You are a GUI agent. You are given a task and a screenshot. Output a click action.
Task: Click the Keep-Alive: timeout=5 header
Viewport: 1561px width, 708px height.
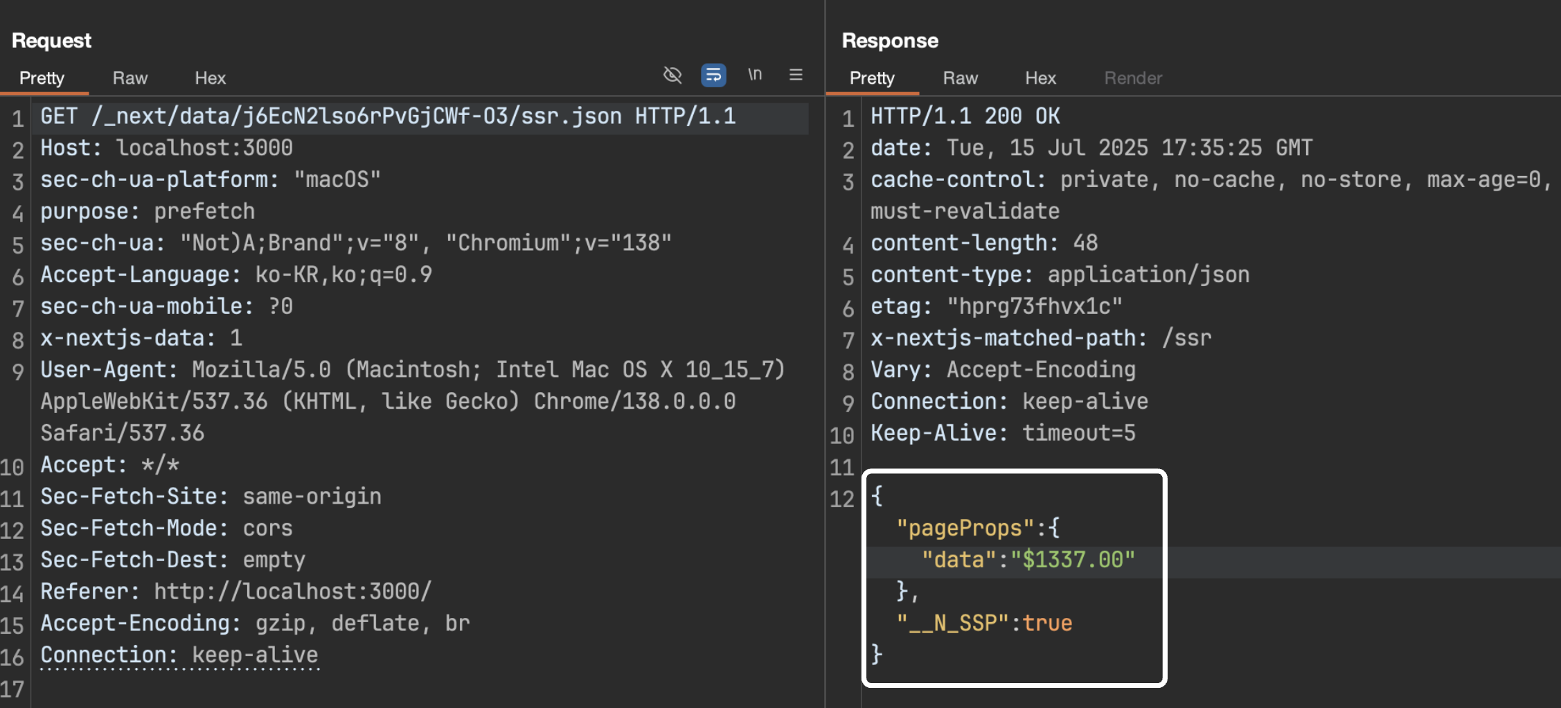(x=1003, y=434)
